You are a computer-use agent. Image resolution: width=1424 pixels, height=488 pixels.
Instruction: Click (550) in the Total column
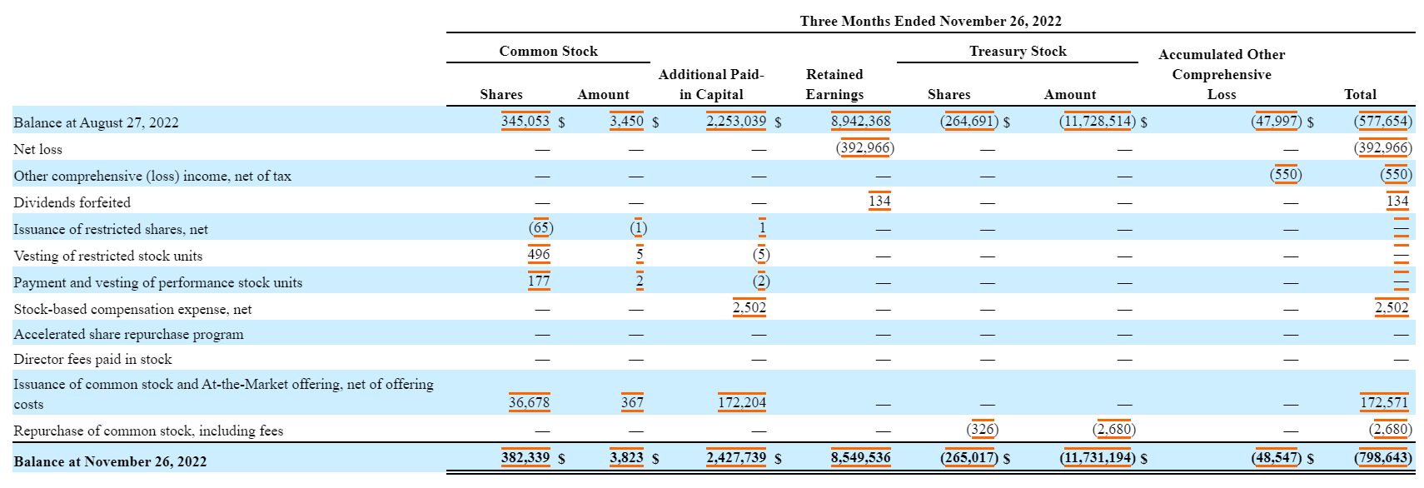point(1397,174)
